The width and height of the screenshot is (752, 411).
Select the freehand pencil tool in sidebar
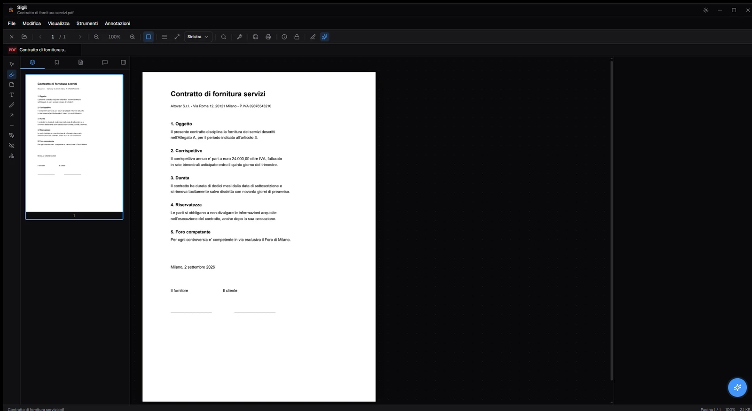tap(12, 105)
